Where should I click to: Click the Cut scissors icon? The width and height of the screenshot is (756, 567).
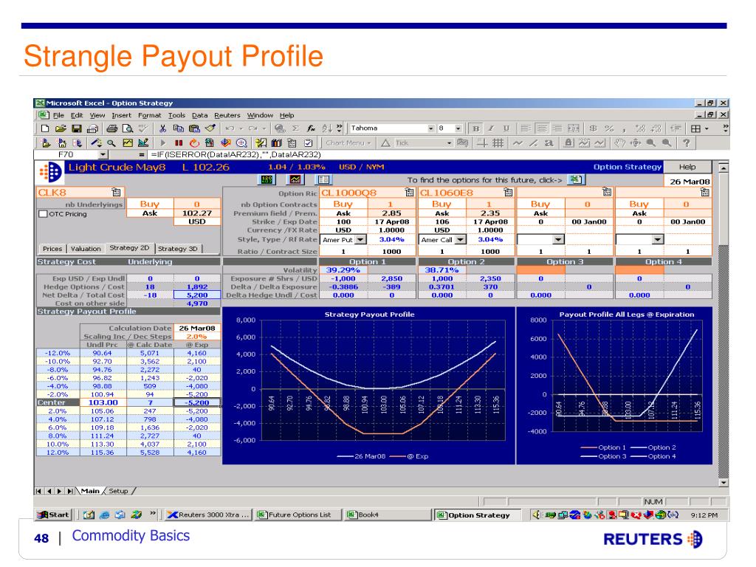(163, 128)
